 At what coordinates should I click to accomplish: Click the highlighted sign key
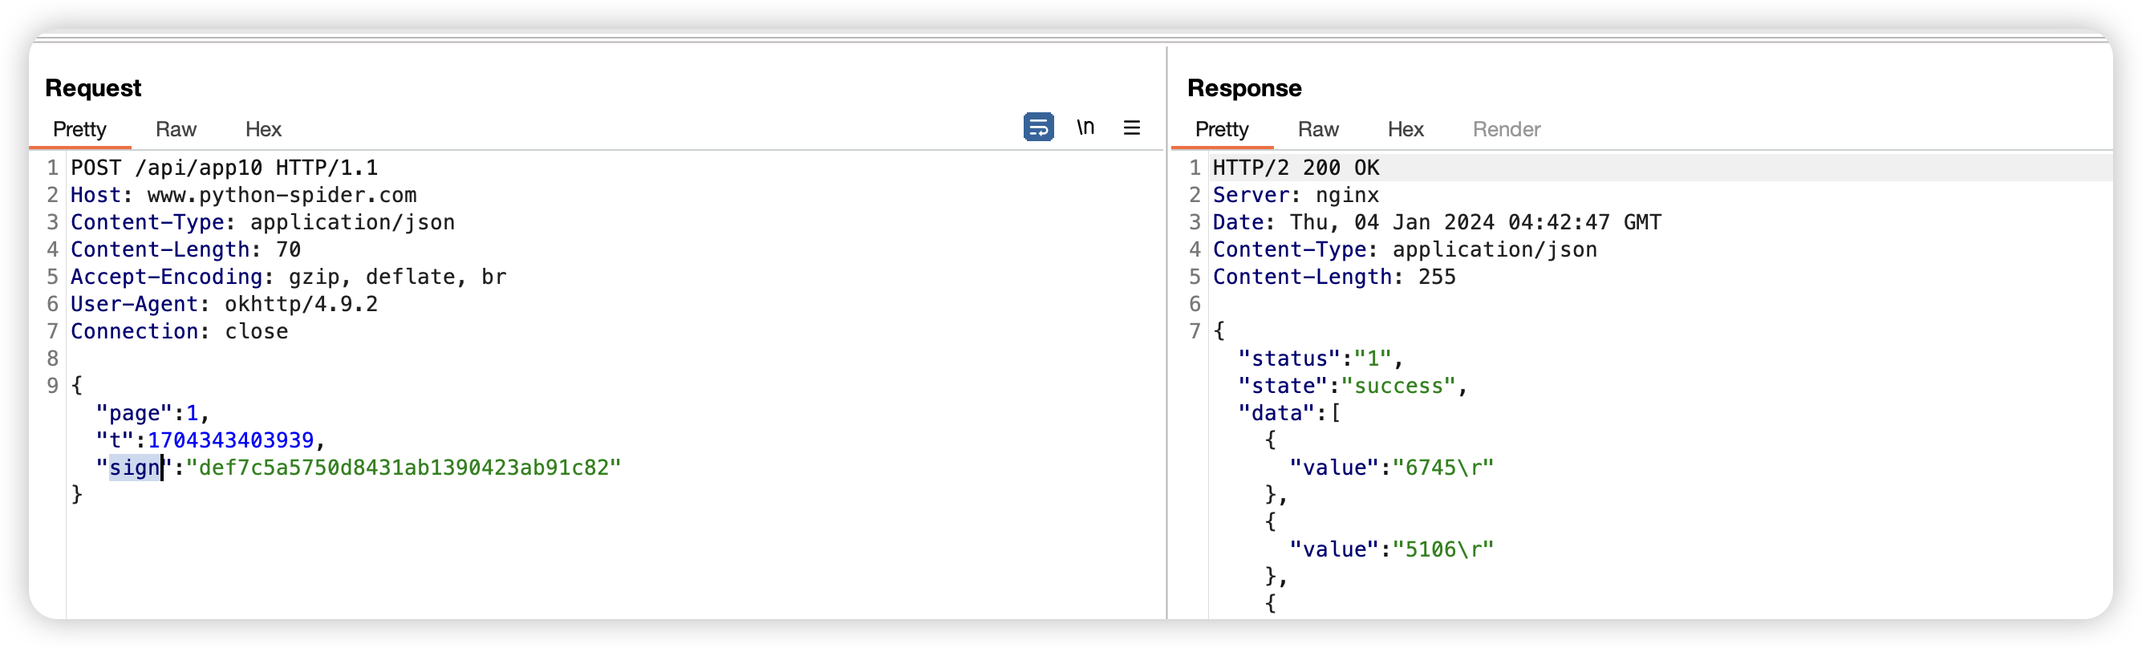[x=134, y=468]
